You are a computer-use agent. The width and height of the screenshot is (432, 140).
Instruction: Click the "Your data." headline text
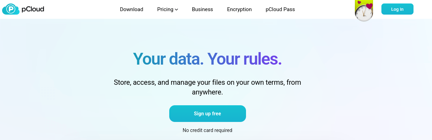(x=168, y=59)
